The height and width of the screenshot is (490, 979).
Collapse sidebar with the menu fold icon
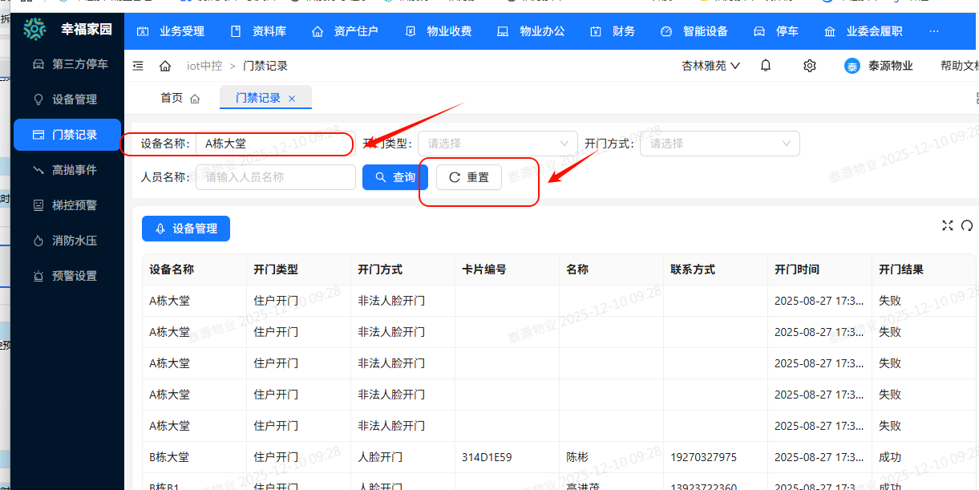139,66
